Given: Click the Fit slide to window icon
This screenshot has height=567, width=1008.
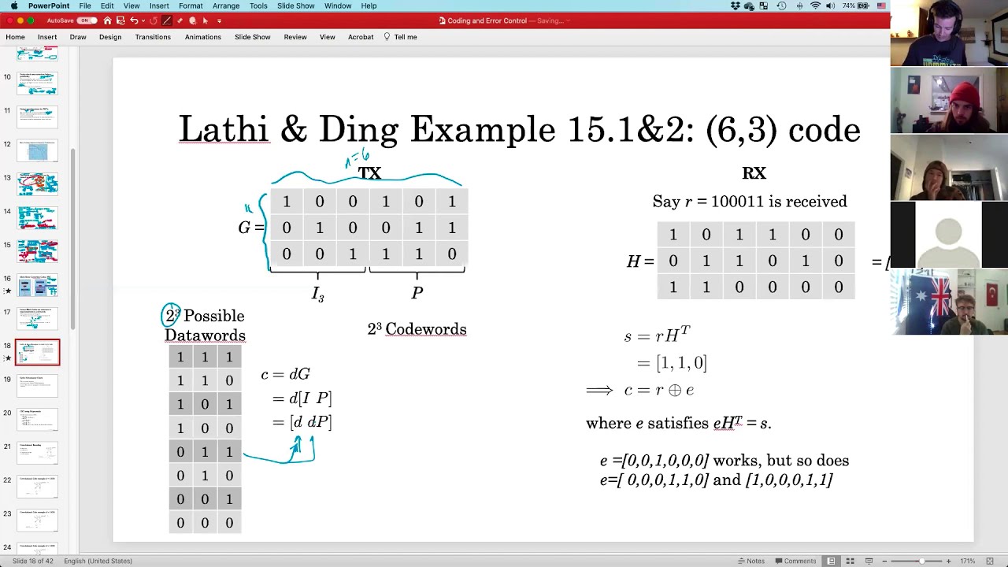Looking at the screenshot, I should [x=991, y=561].
